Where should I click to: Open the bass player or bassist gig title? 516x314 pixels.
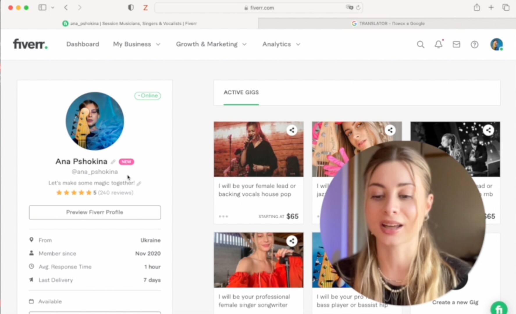[352, 301]
